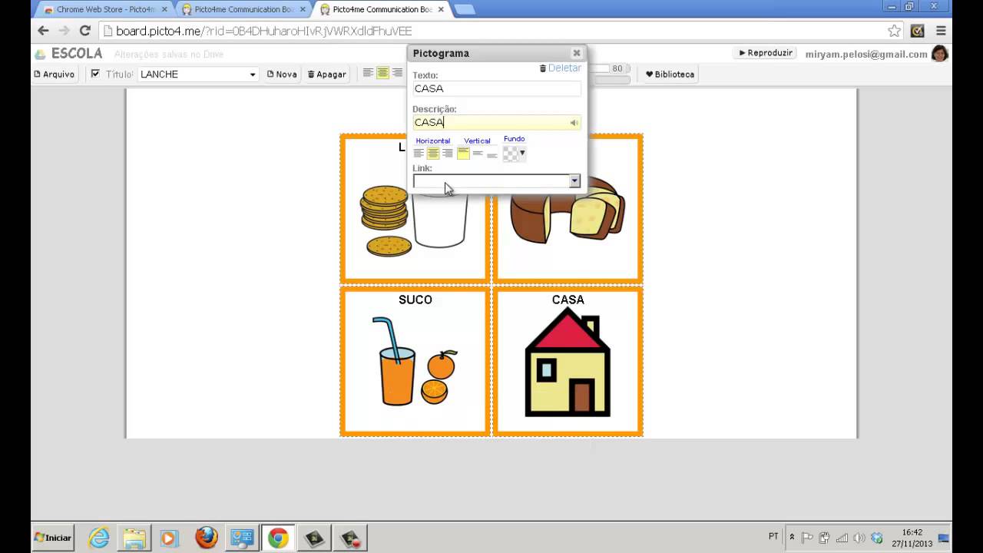
Task: Set horizontal left alignment in Pictograma dialog
Action: click(x=419, y=154)
